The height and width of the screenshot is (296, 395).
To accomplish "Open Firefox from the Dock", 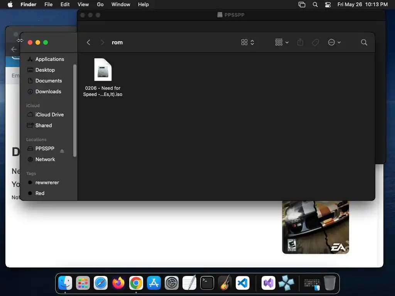I will click(118, 283).
